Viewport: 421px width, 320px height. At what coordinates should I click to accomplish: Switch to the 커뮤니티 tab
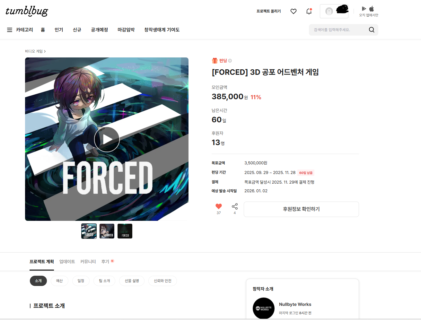(88, 262)
